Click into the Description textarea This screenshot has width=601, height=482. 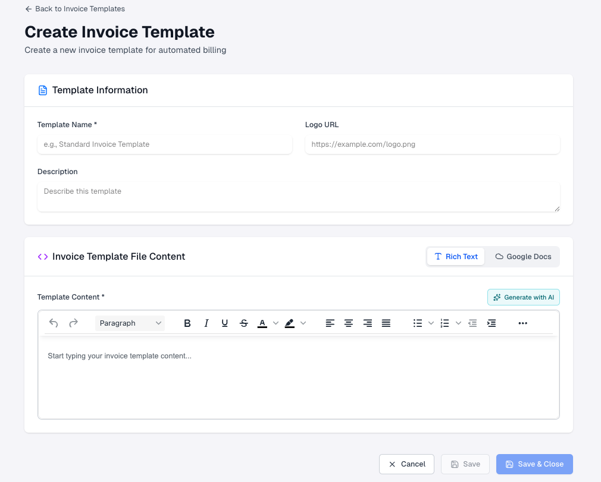pos(299,197)
